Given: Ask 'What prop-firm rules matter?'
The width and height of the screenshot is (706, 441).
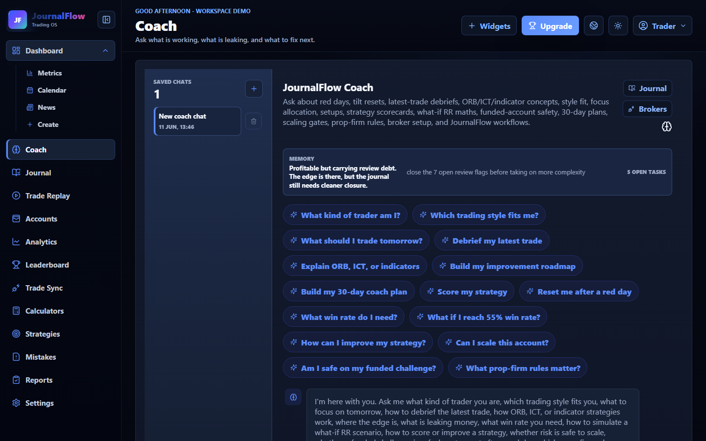Looking at the screenshot, I should pos(518,367).
